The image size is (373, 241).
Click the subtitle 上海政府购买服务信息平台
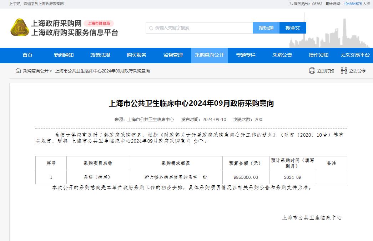point(75,32)
